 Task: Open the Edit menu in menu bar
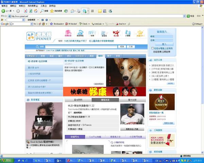13,6
